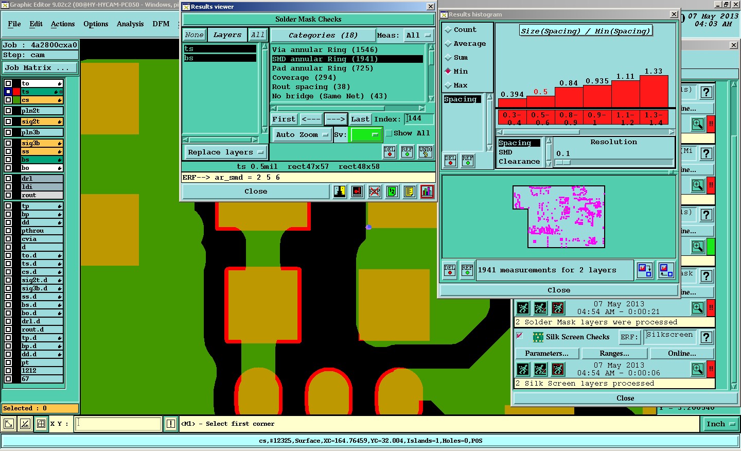This screenshot has width=741, height=451.
Task: Open the Job Matrix button
Action: (x=40, y=68)
